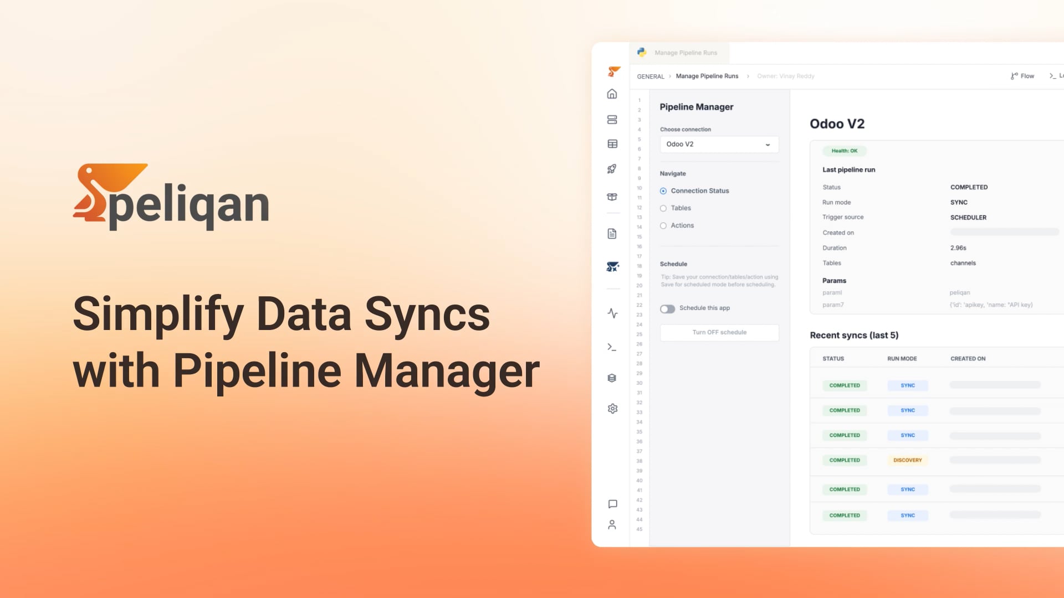
Task: Open the Home icon in sidebar
Action: click(x=612, y=94)
